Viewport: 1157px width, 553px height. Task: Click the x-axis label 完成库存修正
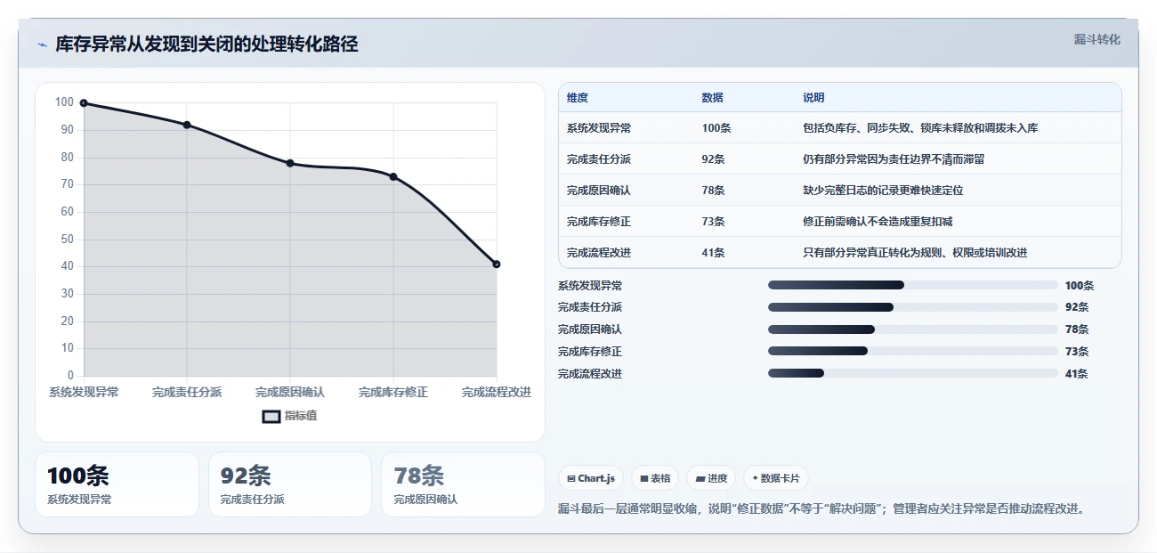click(393, 392)
